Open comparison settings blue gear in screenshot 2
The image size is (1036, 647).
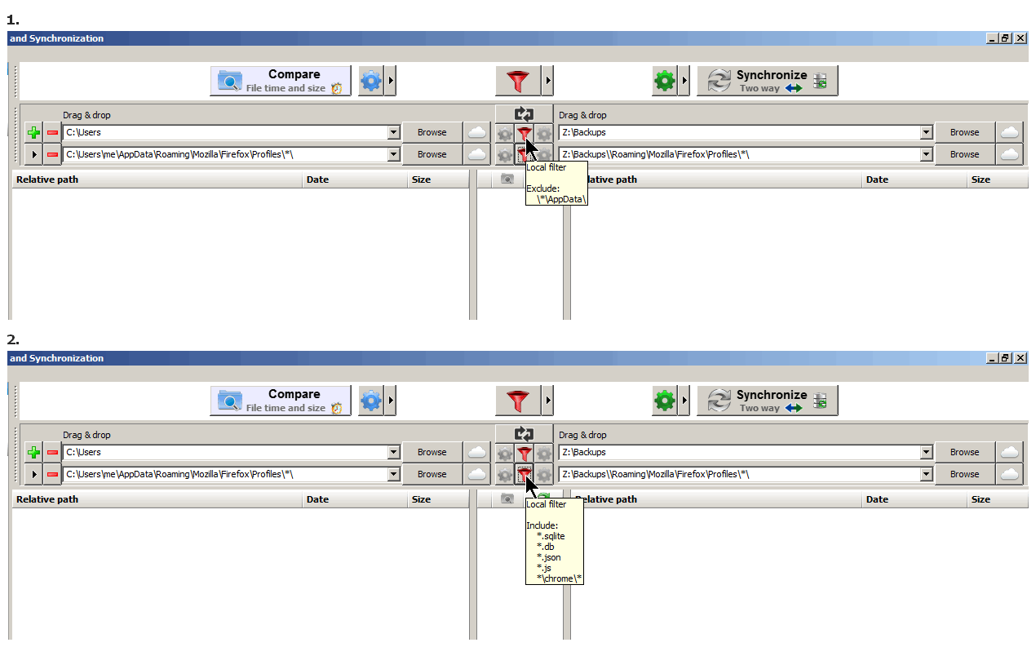coord(371,401)
